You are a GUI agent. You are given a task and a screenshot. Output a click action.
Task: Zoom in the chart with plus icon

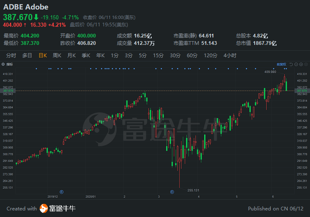301,64
